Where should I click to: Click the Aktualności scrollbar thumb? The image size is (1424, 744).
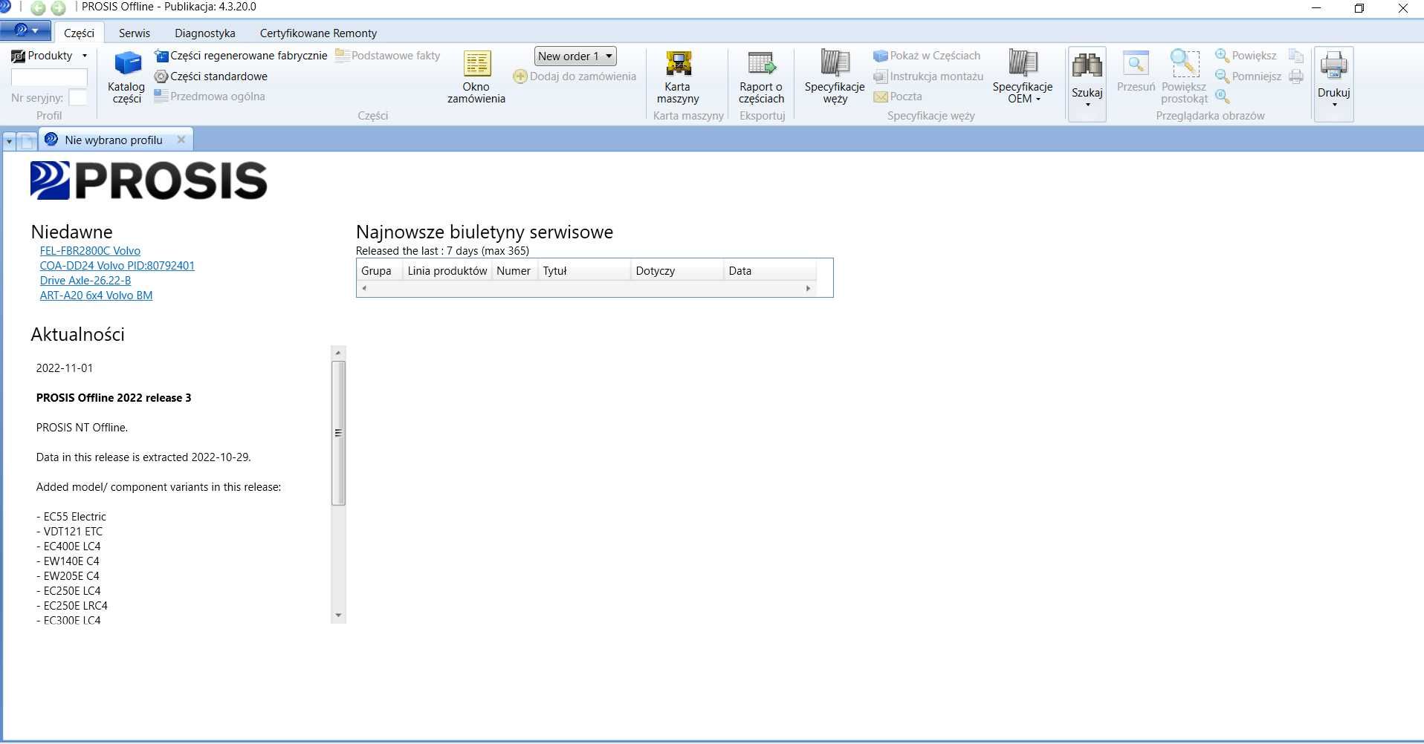point(338,433)
